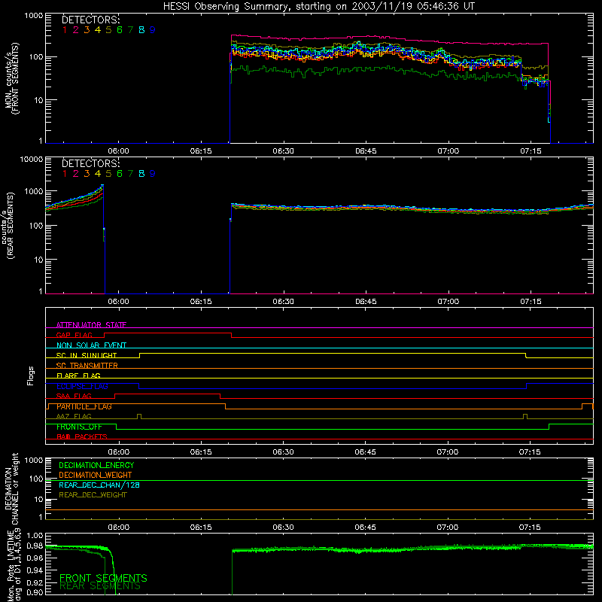The width and height of the screenshot is (602, 602).
Task: Select the ATTENUATOR_STATE flag label
Action: [x=91, y=325]
